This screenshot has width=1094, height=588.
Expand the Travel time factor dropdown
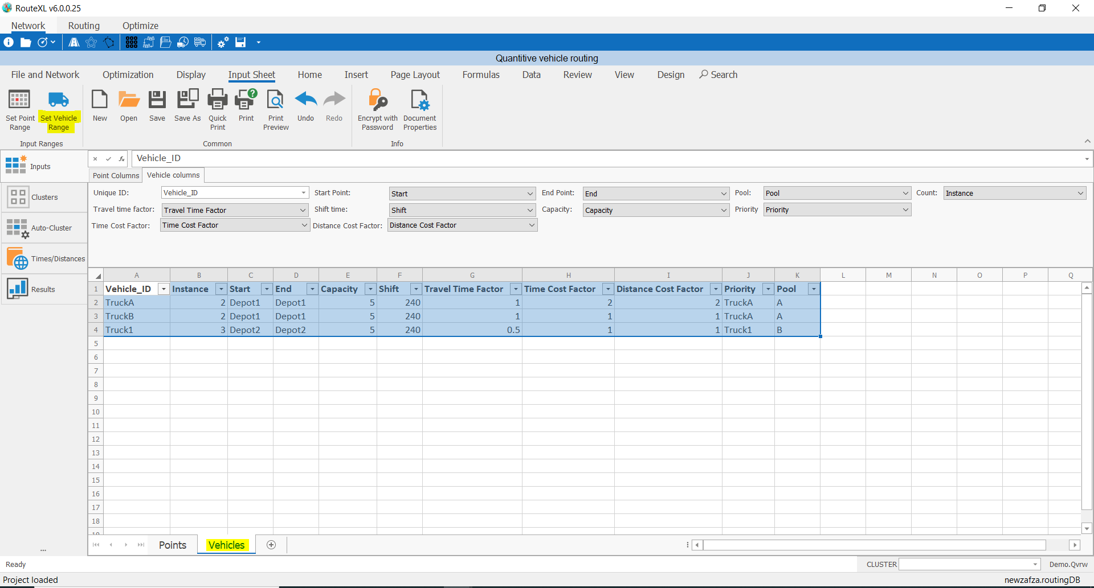point(303,210)
